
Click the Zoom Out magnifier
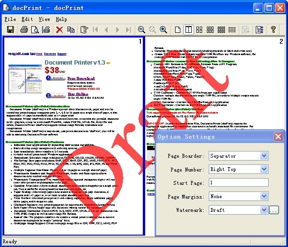coord(141,29)
